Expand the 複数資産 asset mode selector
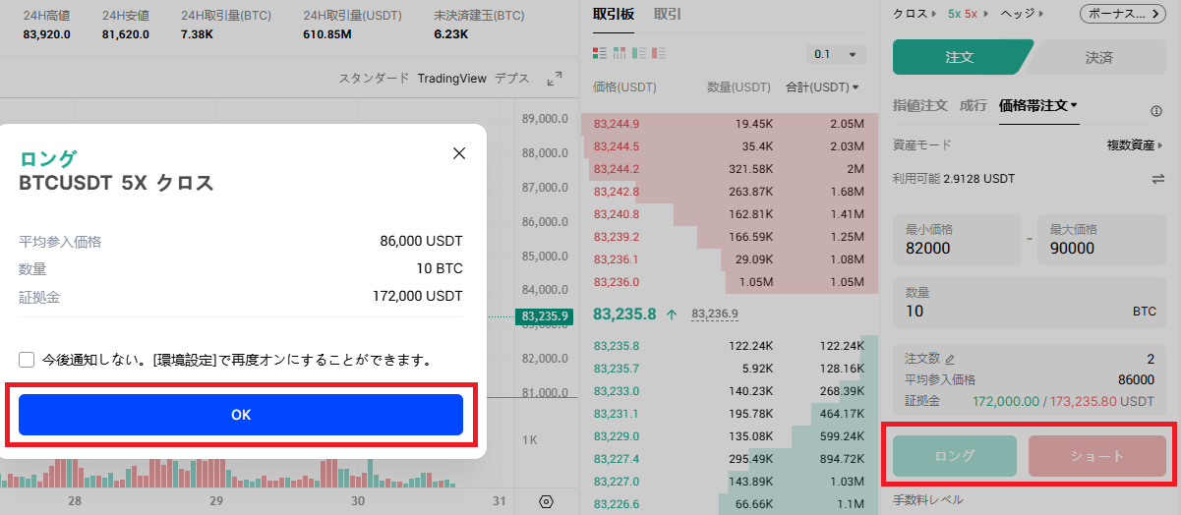This screenshot has height=515, width=1181. pos(1134,145)
